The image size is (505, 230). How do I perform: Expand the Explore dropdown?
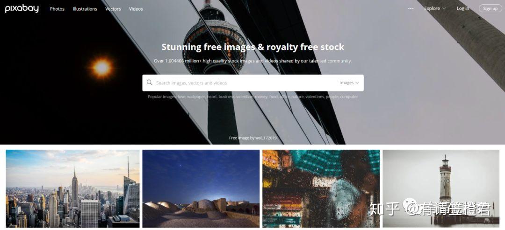pyautogui.click(x=435, y=8)
